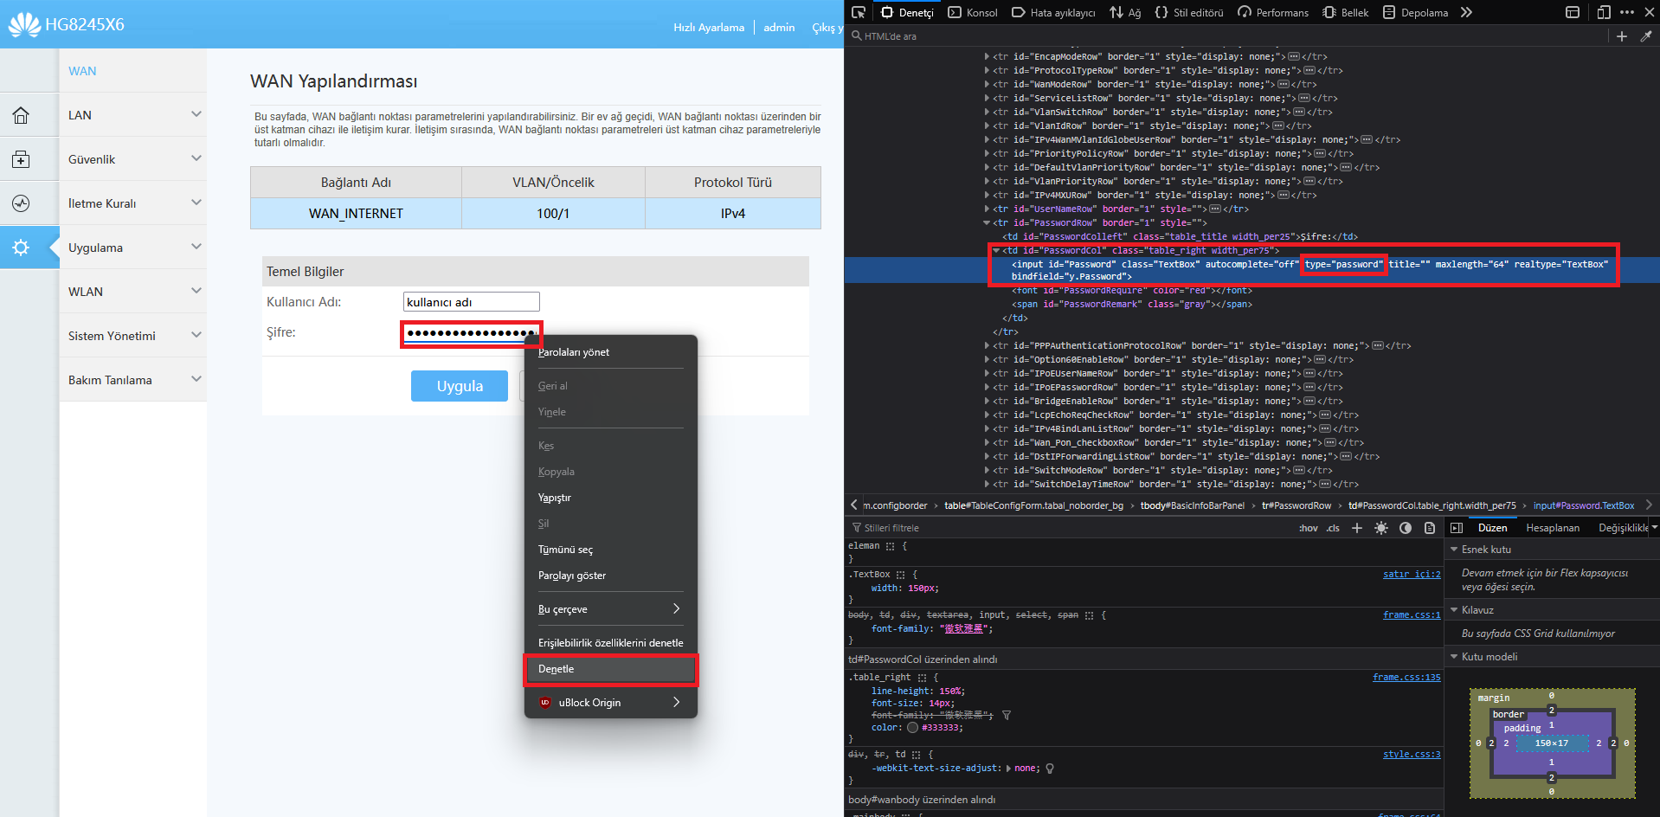1660x817 pixels.
Task: Expand the PPPAuthenticationProtocolRow node
Action: [987, 345]
